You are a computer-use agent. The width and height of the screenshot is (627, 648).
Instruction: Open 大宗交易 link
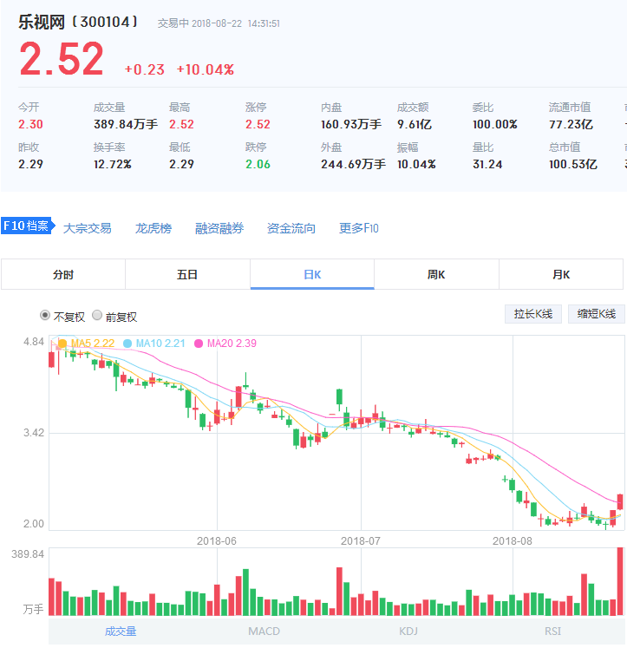coord(87,228)
